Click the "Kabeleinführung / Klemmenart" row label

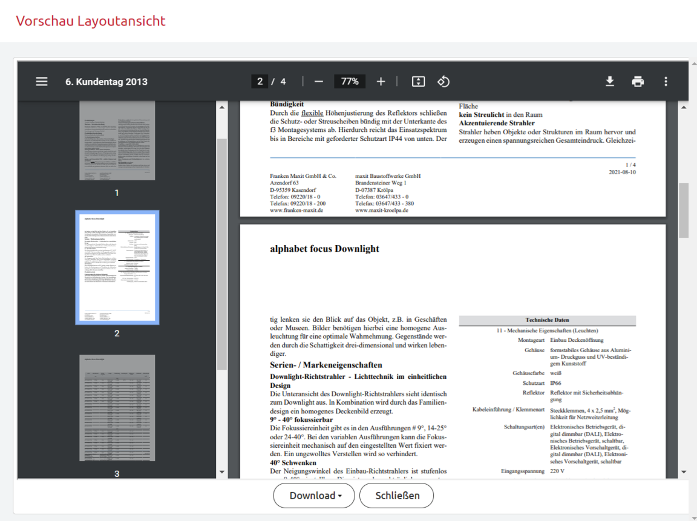coord(508,410)
